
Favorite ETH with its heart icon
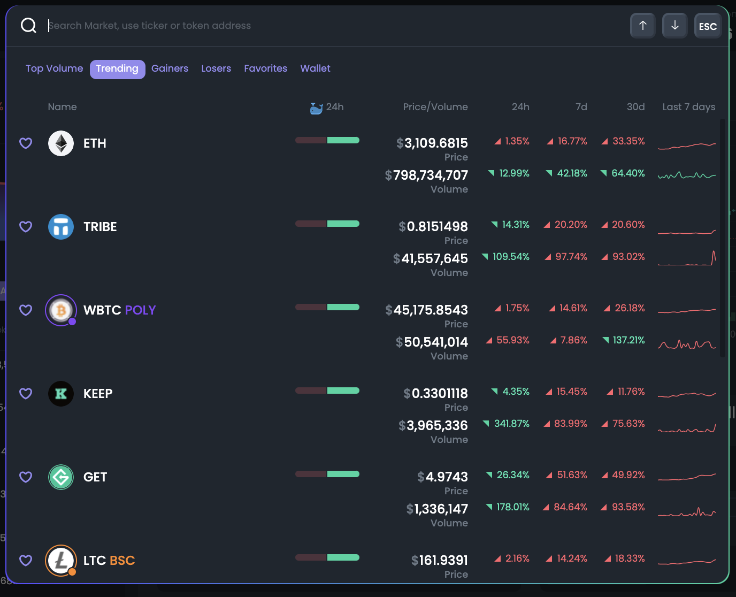click(26, 143)
